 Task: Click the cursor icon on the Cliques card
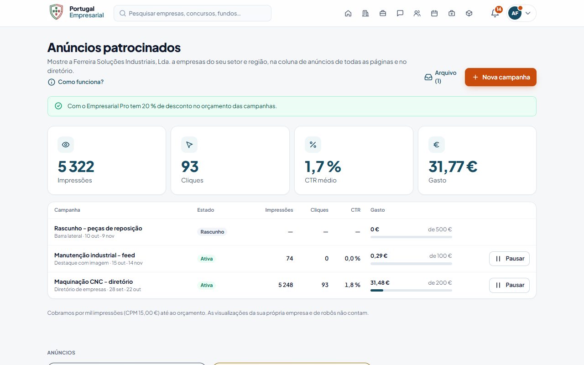189,145
